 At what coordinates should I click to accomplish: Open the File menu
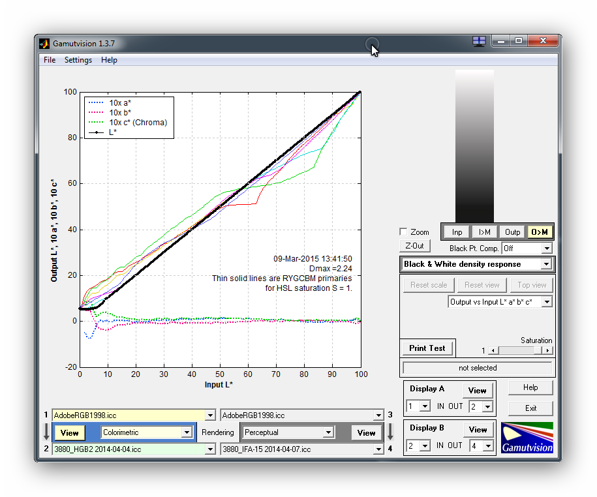50,60
